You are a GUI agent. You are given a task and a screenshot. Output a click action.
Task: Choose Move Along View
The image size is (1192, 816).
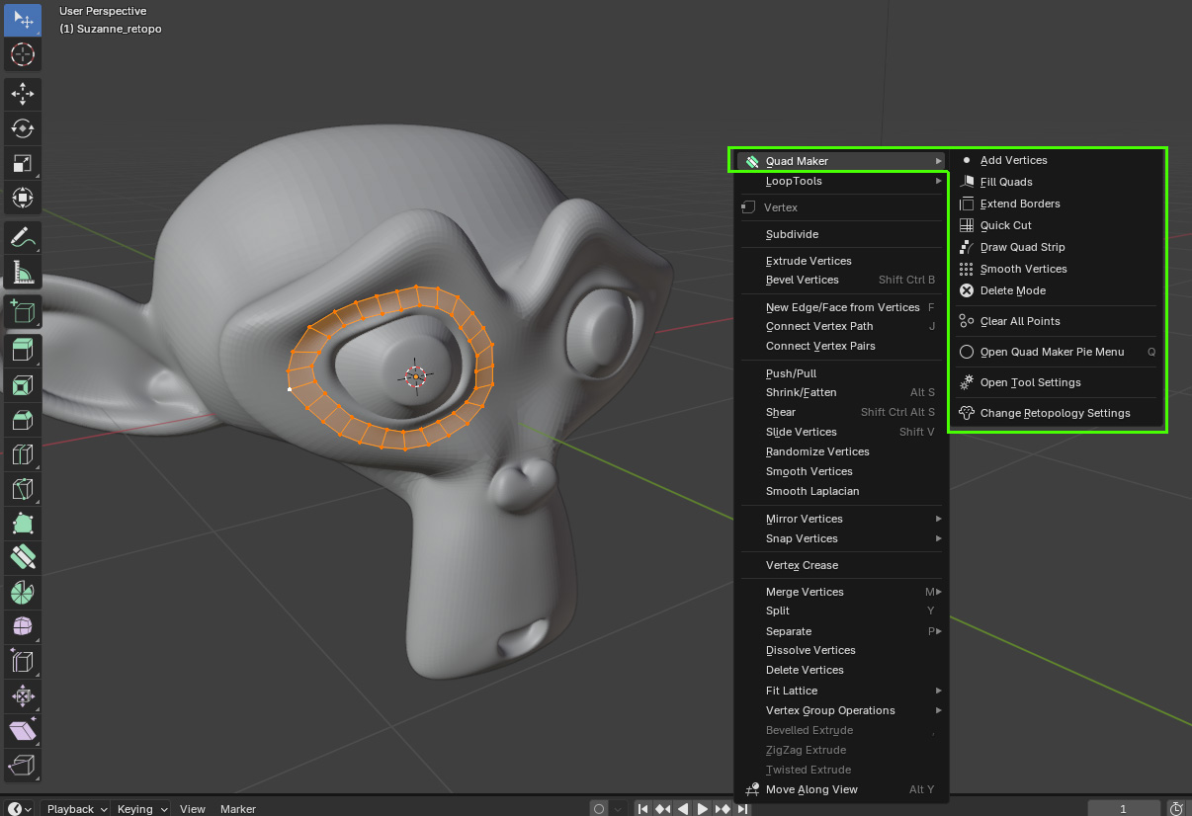pos(841,789)
